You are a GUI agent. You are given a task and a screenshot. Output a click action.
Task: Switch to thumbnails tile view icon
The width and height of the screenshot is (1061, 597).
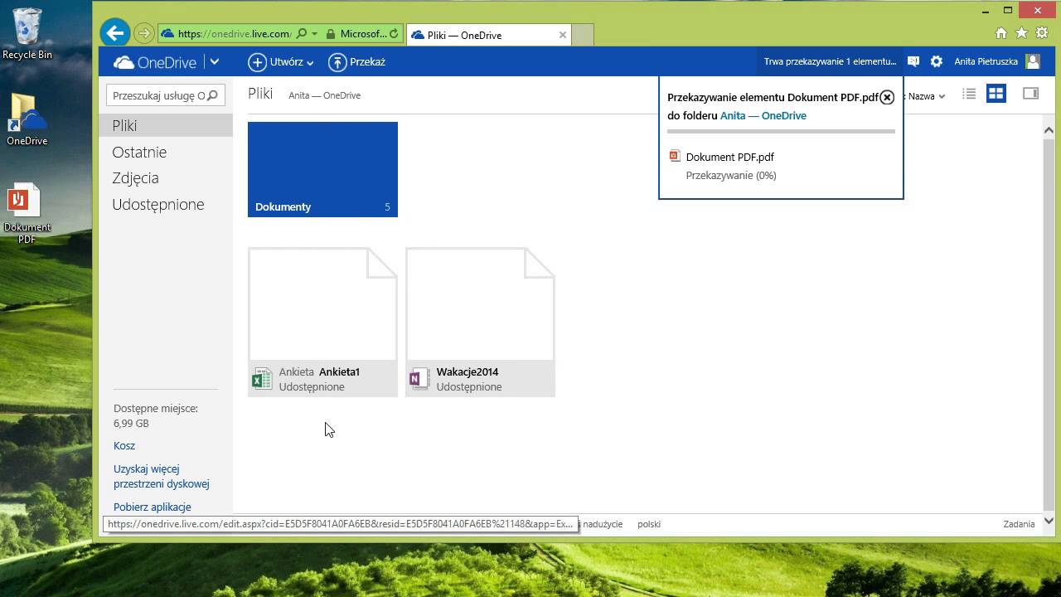(996, 94)
